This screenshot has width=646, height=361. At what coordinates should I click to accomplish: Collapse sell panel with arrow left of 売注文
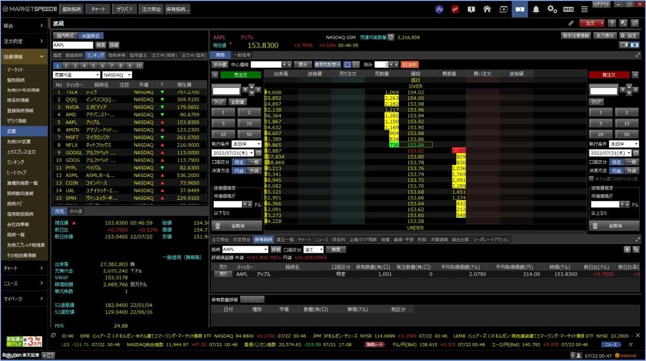[x=215, y=75]
